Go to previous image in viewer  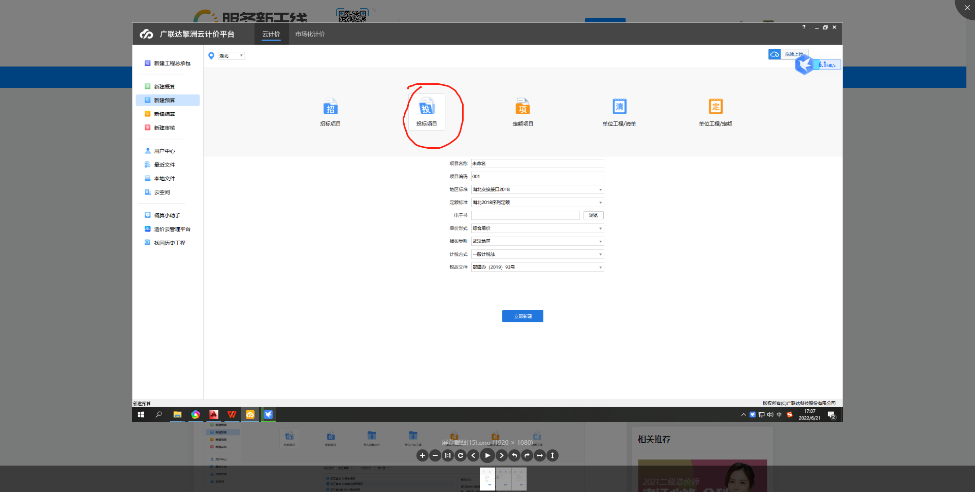click(x=473, y=455)
